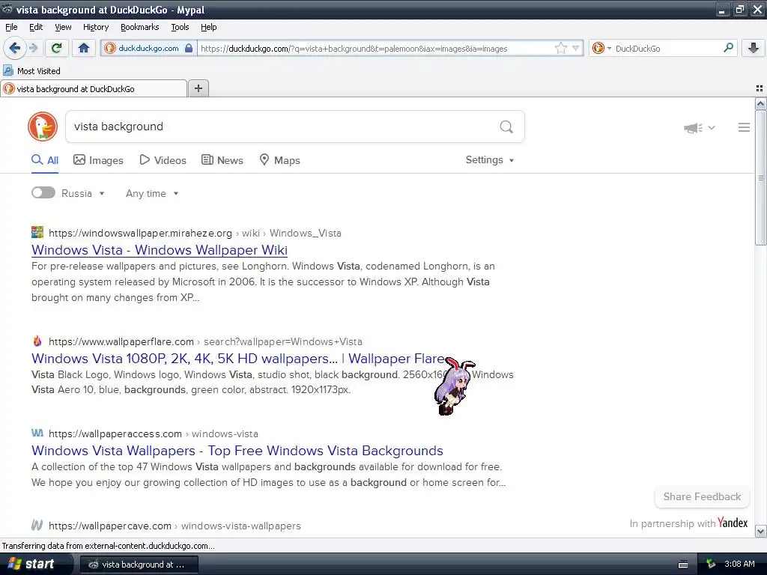
Task: Click the Yandex partnership logo
Action: pos(733,523)
